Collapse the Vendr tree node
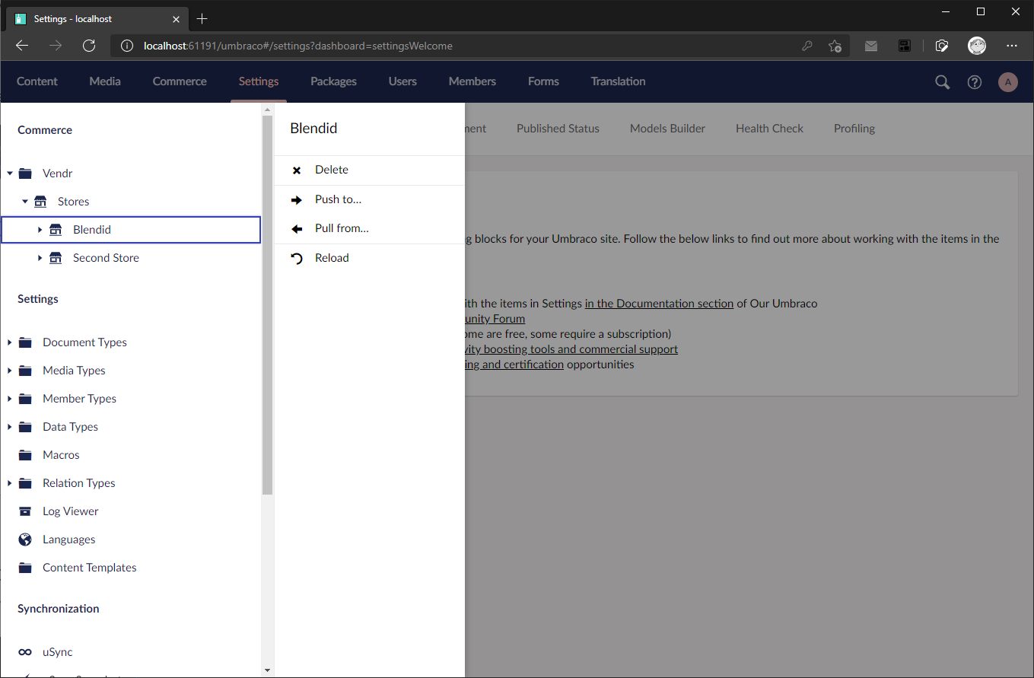Screen dimensions: 1034x678 (10, 173)
